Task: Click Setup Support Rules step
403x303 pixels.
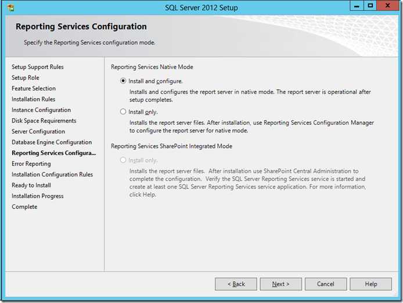Action: (38, 67)
